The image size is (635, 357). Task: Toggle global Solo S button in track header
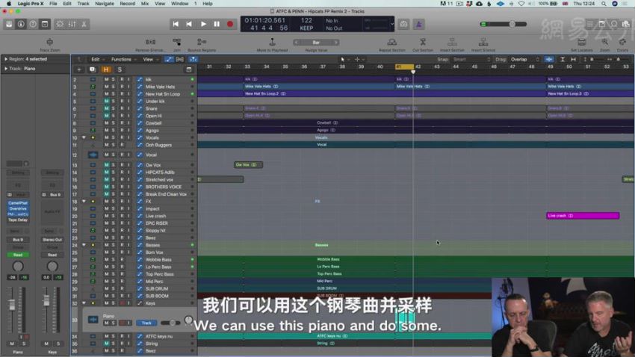(120, 69)
